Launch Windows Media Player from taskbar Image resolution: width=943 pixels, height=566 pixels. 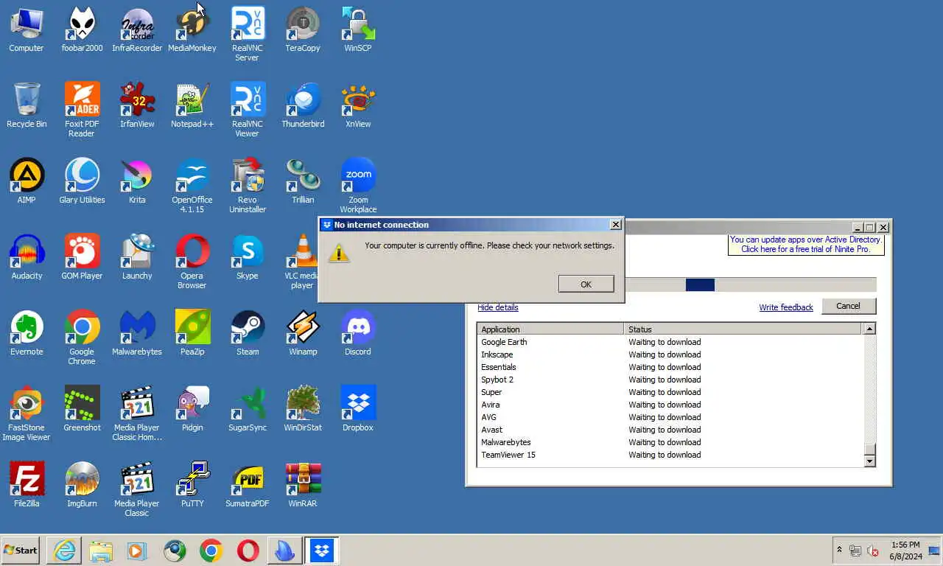coord(136,551)
